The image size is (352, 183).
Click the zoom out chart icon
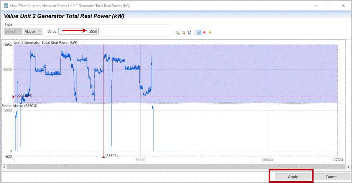(x=183, y=33)
